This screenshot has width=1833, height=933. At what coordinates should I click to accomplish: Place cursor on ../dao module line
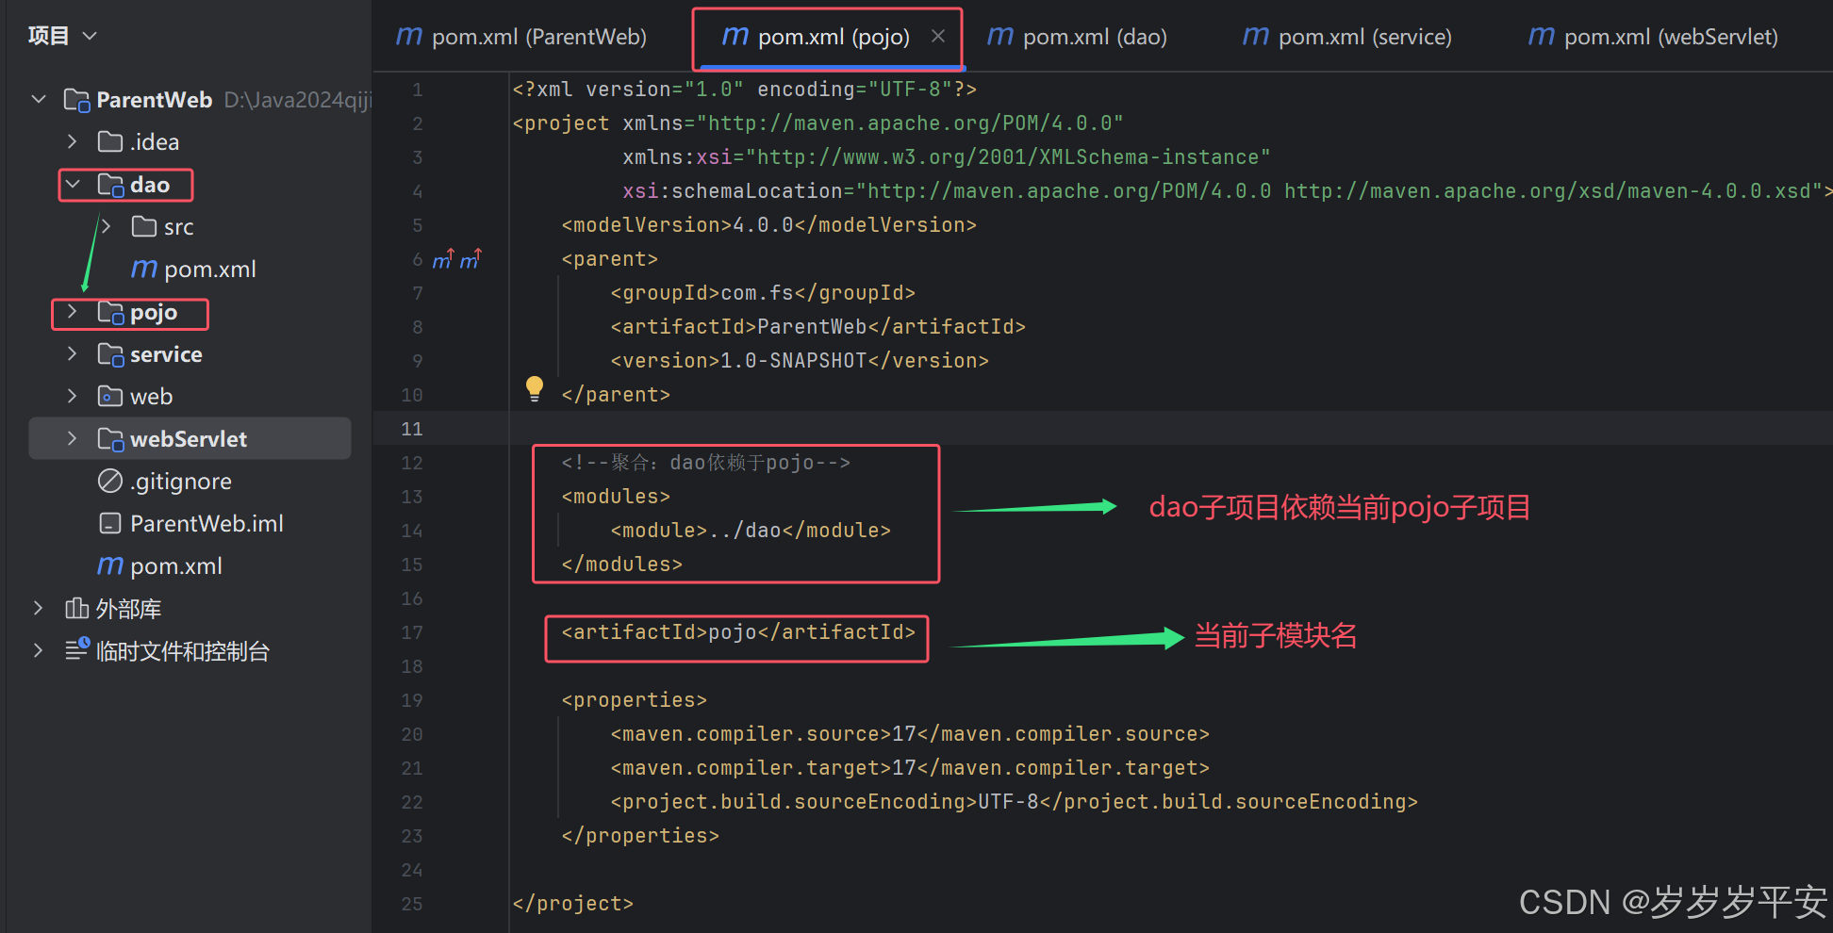751,531
